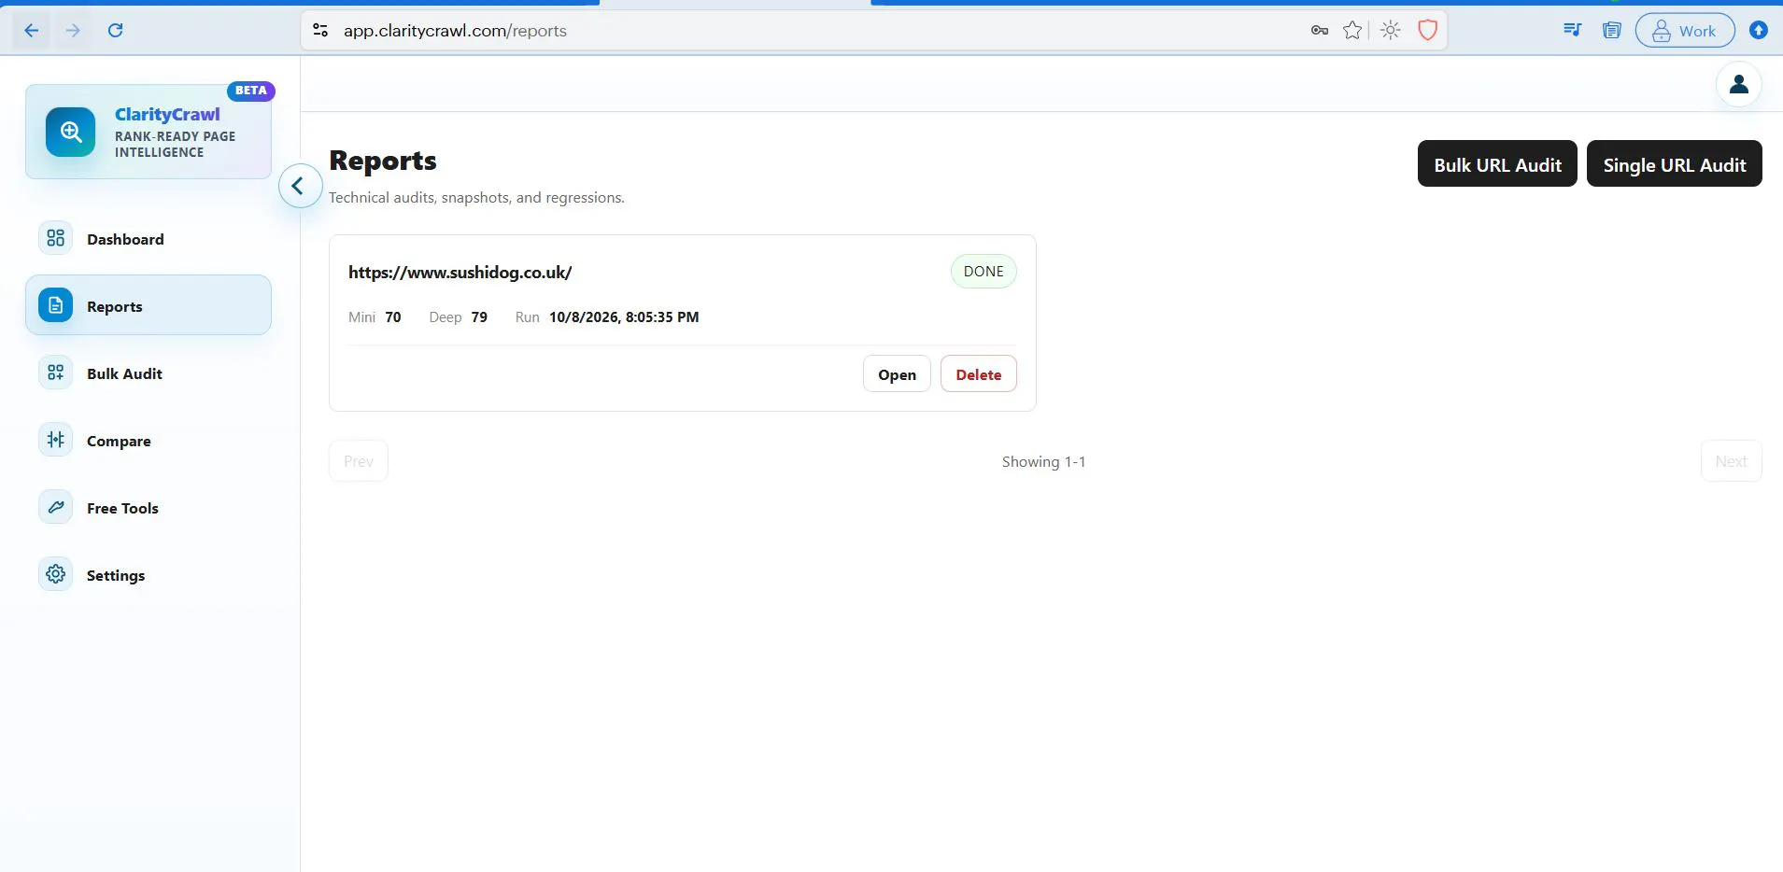Click the red shield extension icon

point(1427,31)
